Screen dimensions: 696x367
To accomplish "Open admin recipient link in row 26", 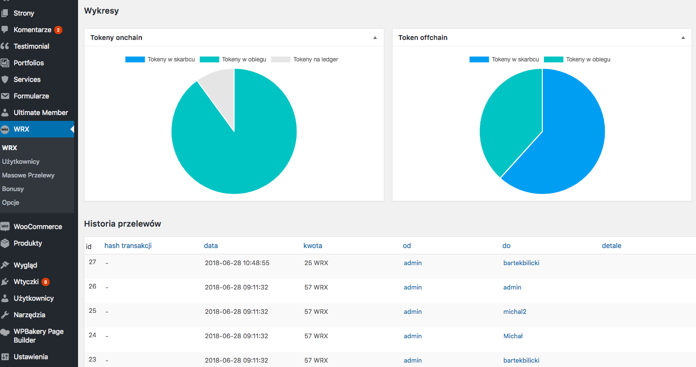I will point(512,287).
